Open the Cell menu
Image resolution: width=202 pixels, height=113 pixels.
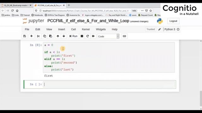(x=74, y=29)
